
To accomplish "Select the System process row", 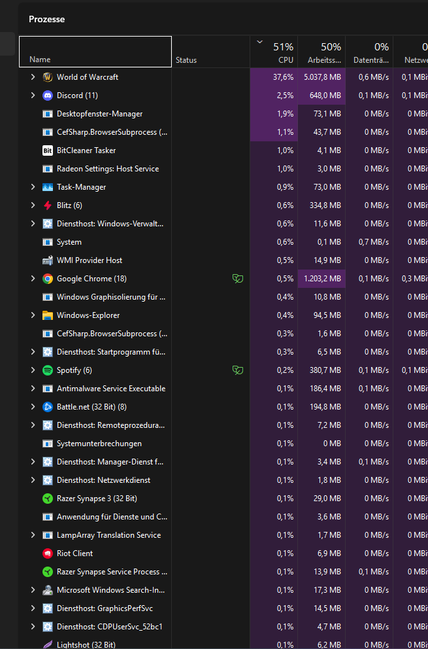I will [x=223, y=242].
